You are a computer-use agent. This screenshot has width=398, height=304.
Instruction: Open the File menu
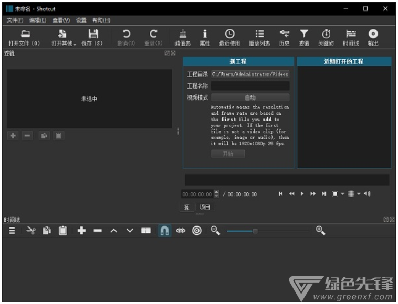[15, 20]
